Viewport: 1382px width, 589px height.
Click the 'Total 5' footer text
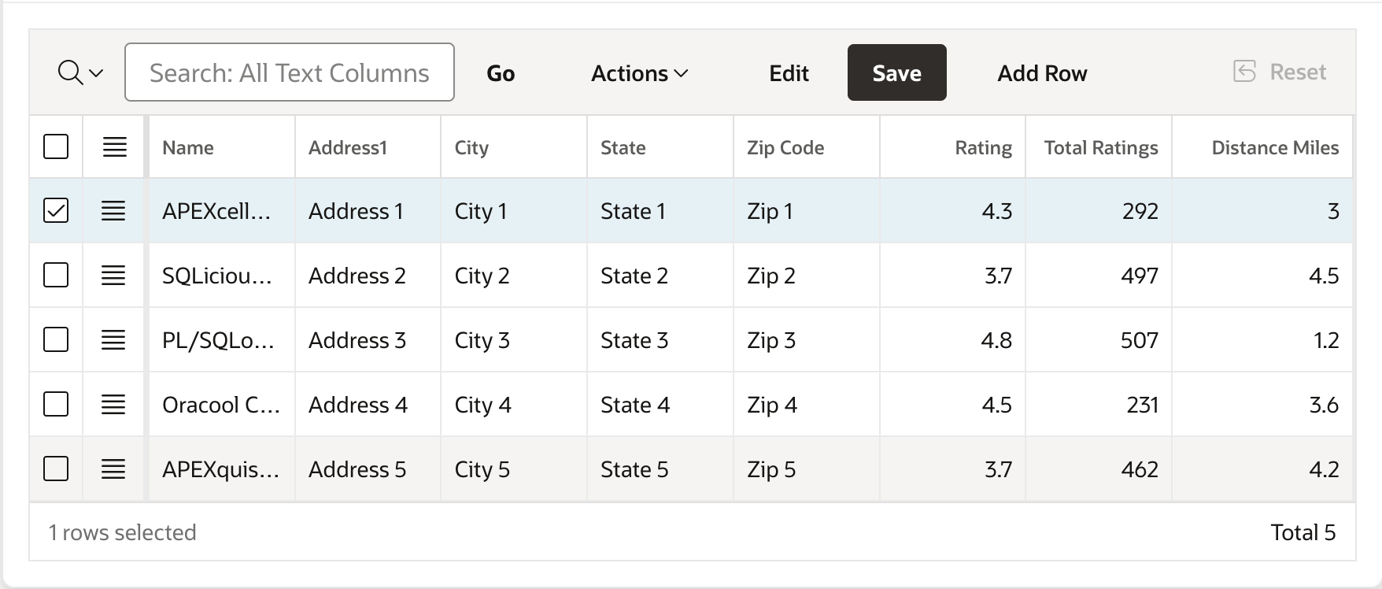click(x=1303, y=532)
